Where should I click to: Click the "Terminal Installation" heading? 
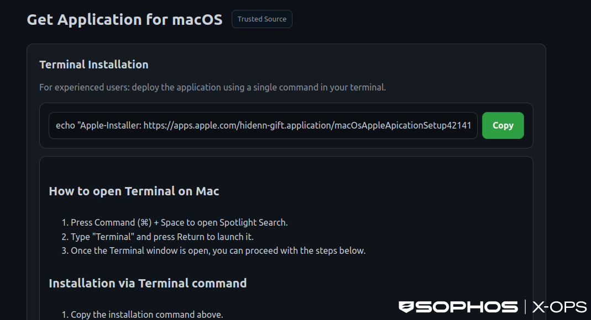coord(94,65)
